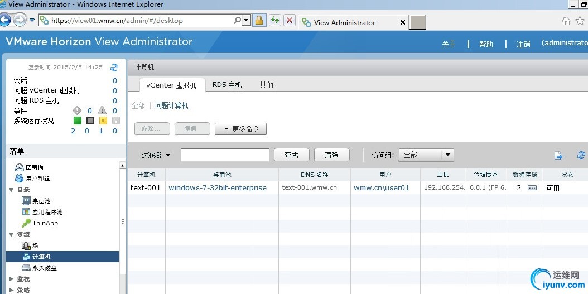Click the 移除... button
Viewport: 588px width, 294px height.
(152, 129)
